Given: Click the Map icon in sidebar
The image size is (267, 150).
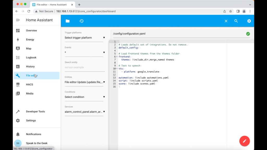Looking at the screenshot, I should pos(18,48).
